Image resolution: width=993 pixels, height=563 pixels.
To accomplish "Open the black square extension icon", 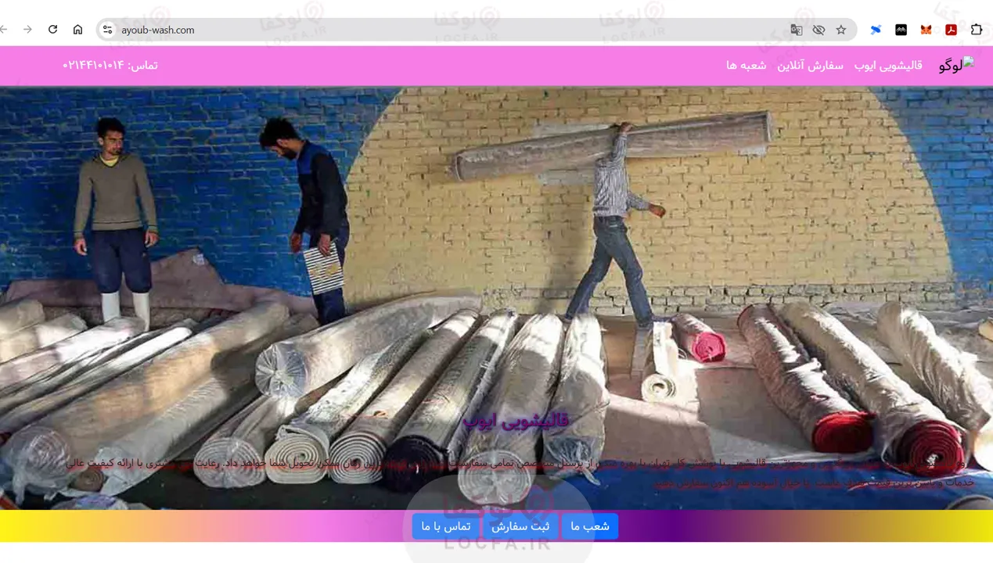I will (x=901, y=30).
